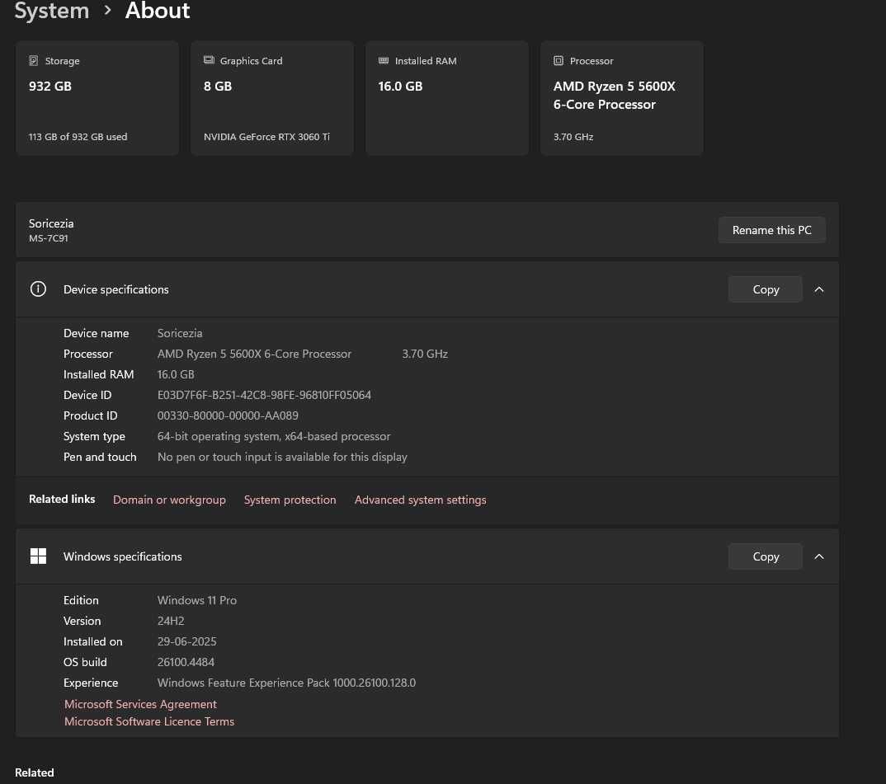Click the Installed RAM value in specifications
This screenshot has width=886, height=784.
pyautogui.click(x=176, y=374)
